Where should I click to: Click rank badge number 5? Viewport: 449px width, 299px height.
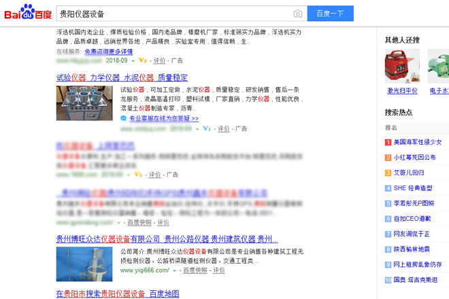click(388, 203)
